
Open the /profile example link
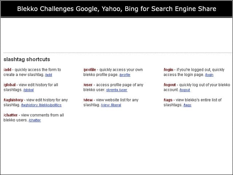click(125, 75)
